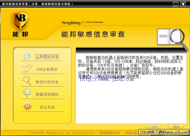
Task: Click the NB shield logo
Action: click(20, 20)
